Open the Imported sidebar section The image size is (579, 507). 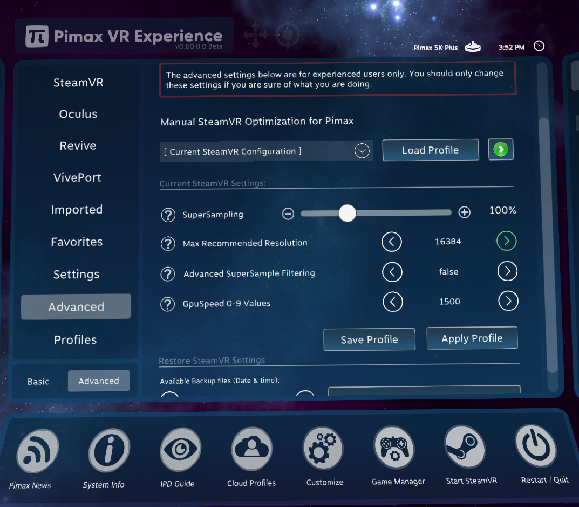77,210
